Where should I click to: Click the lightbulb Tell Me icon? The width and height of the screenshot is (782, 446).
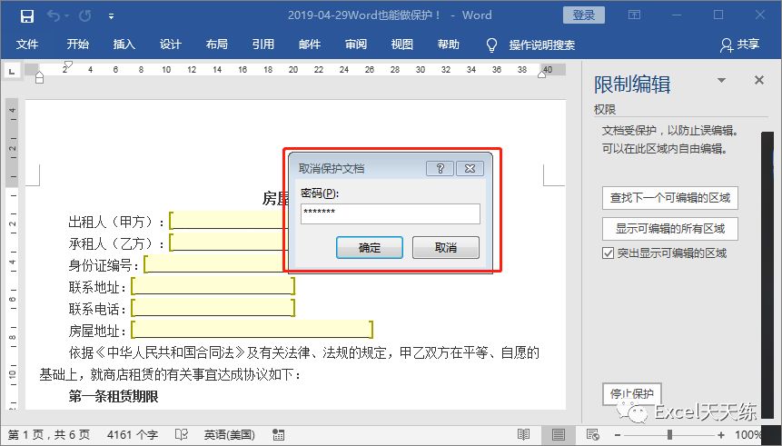tap(491, 45)
